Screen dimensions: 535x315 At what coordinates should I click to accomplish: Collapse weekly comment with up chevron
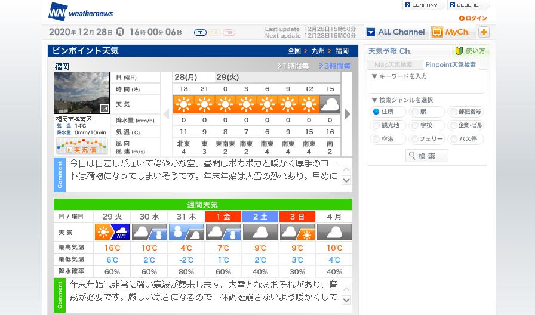coord(346,289)
